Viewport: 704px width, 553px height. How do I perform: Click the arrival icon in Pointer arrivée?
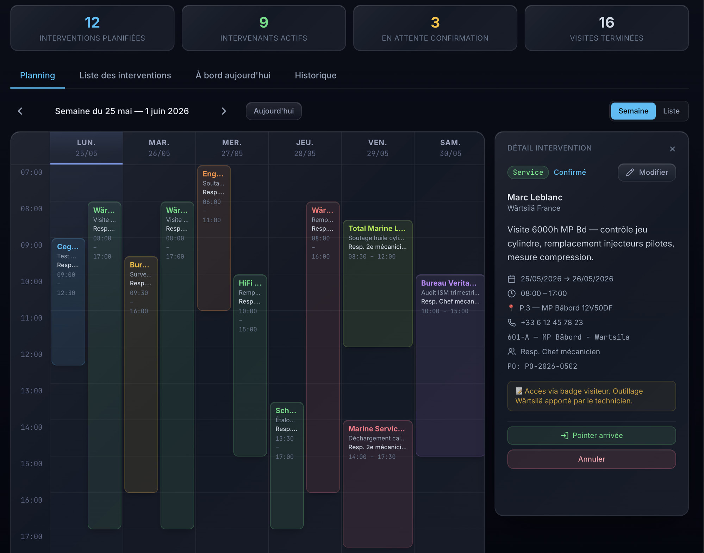pos(565,436)
